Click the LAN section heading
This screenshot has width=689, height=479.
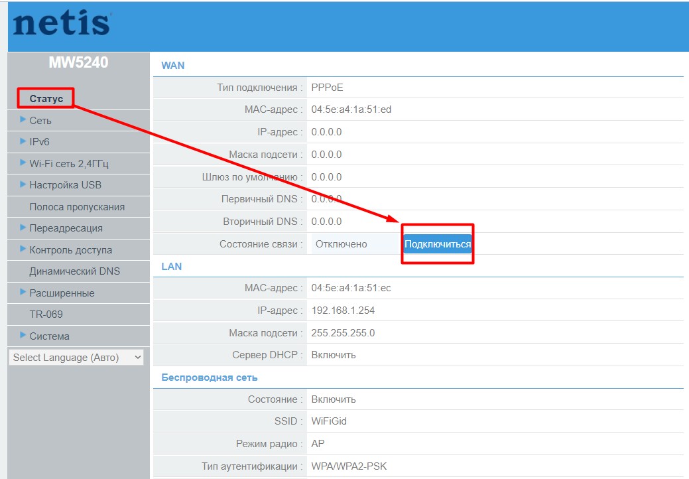coord(171,266)
